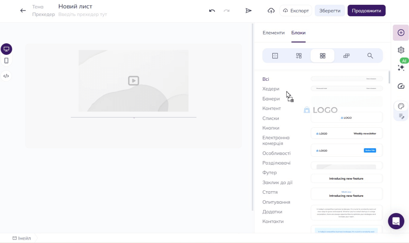The image size is (409, 243).
Task: Click the Зберегти button
Action: click(x=330, y=11)
